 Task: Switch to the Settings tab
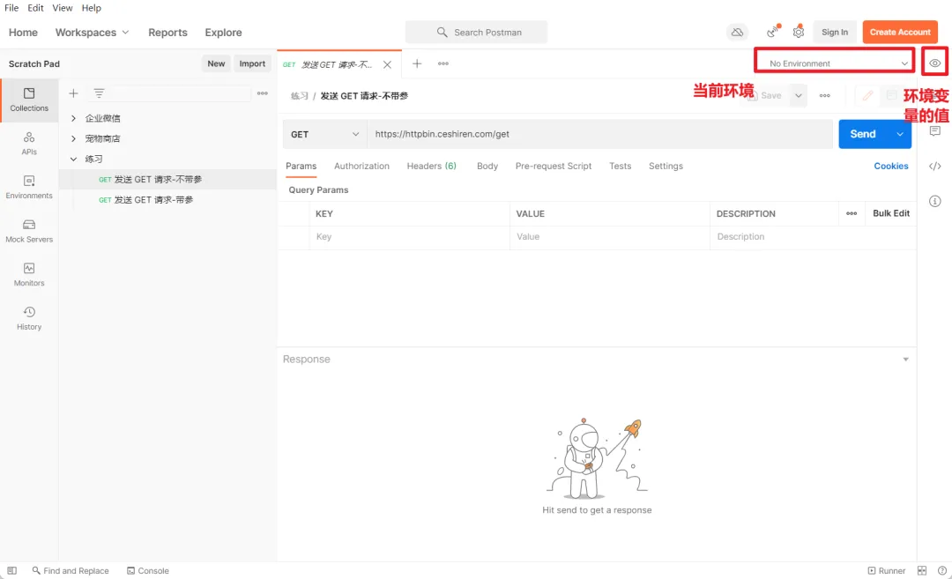point(666,167)
